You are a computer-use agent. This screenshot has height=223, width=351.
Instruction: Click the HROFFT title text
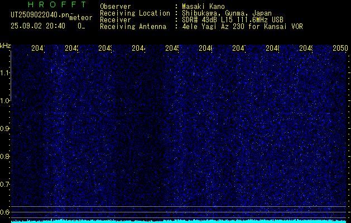(x=57, y=4)
